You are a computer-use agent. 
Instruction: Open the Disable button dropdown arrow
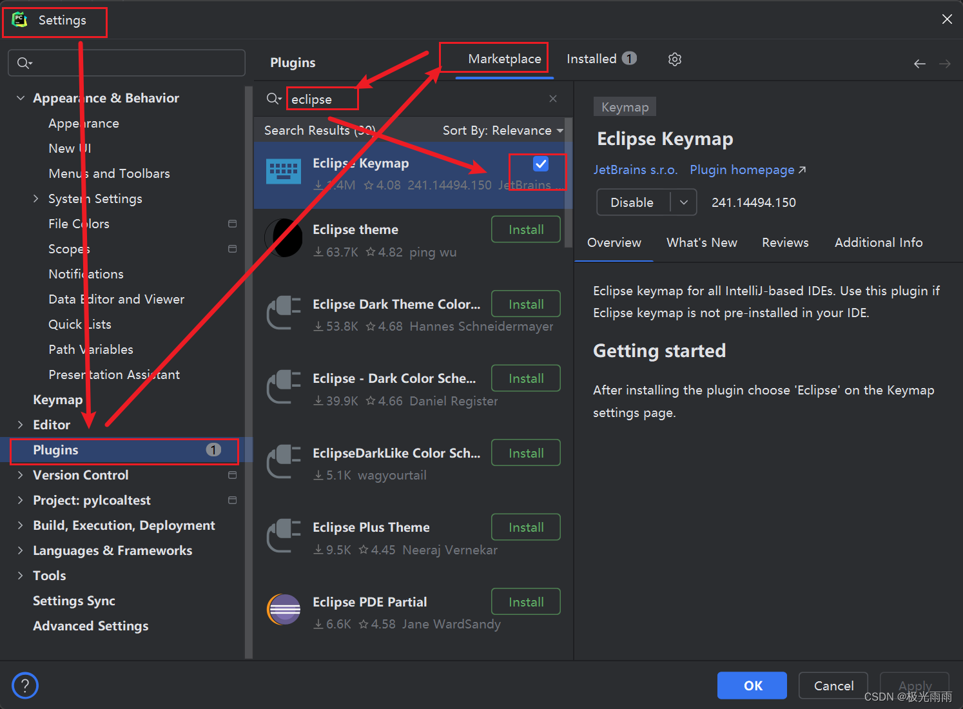tap(683, 202)
